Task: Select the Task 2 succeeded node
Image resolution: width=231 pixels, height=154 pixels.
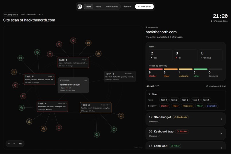Action: 120,77
